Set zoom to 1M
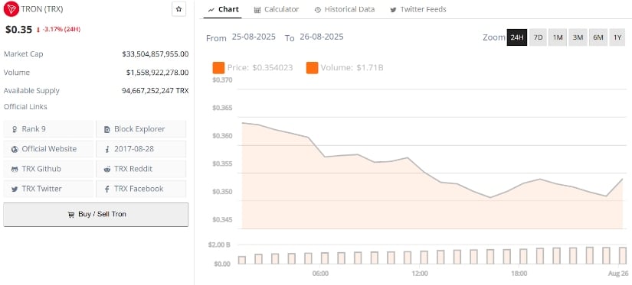The height and width of the screenshot is (285, 632). click(x=558, y=37)
